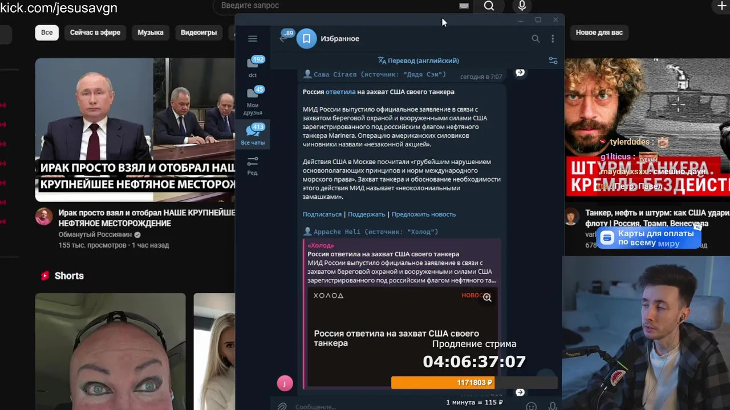This screenshot has height=410, width=730.
Task: Open translation settings icon in translate bar
Action: pyautogui.click(x=553, y=60)
